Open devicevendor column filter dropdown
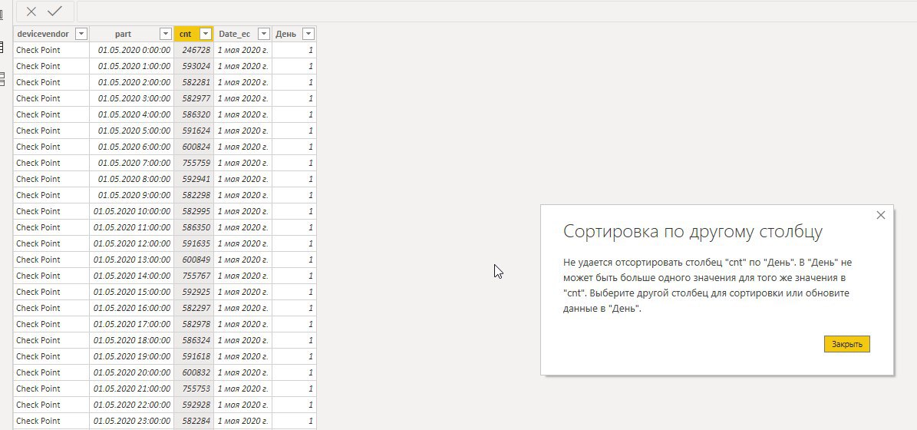The width and height of the screenshot is (917, 430). [x=81, y=34]
